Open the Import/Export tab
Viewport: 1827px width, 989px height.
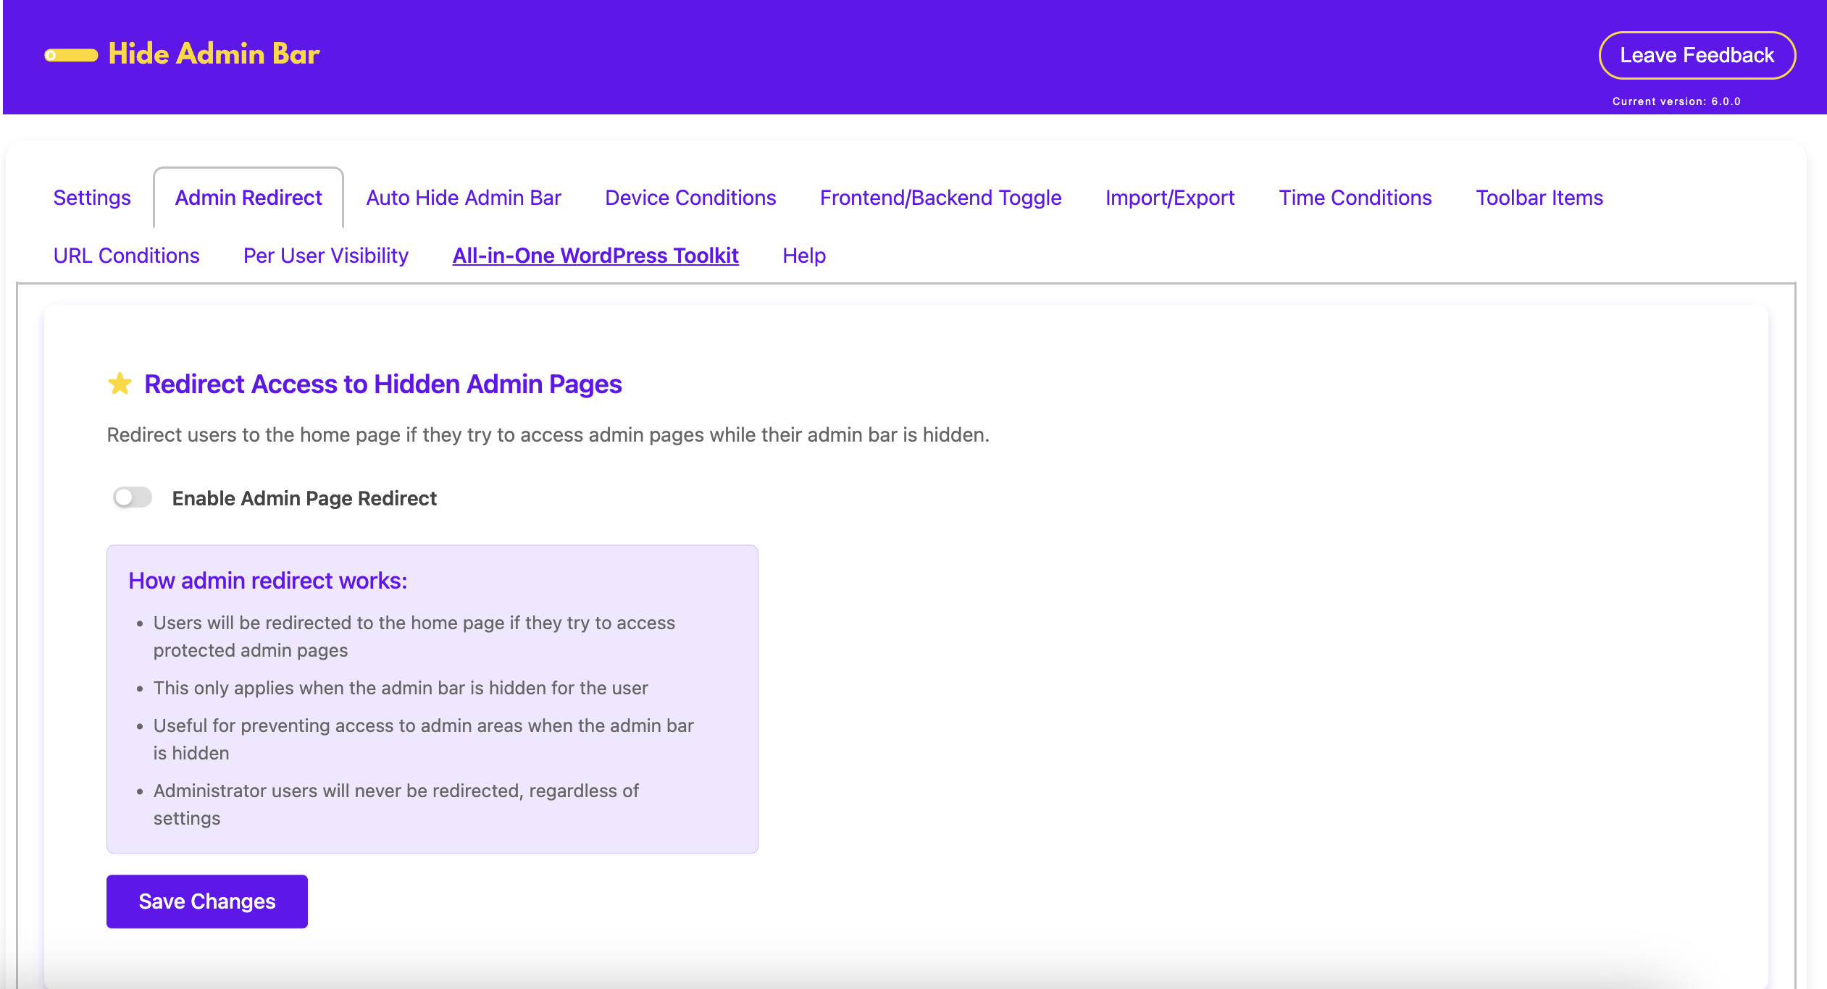pos(1170,198)
